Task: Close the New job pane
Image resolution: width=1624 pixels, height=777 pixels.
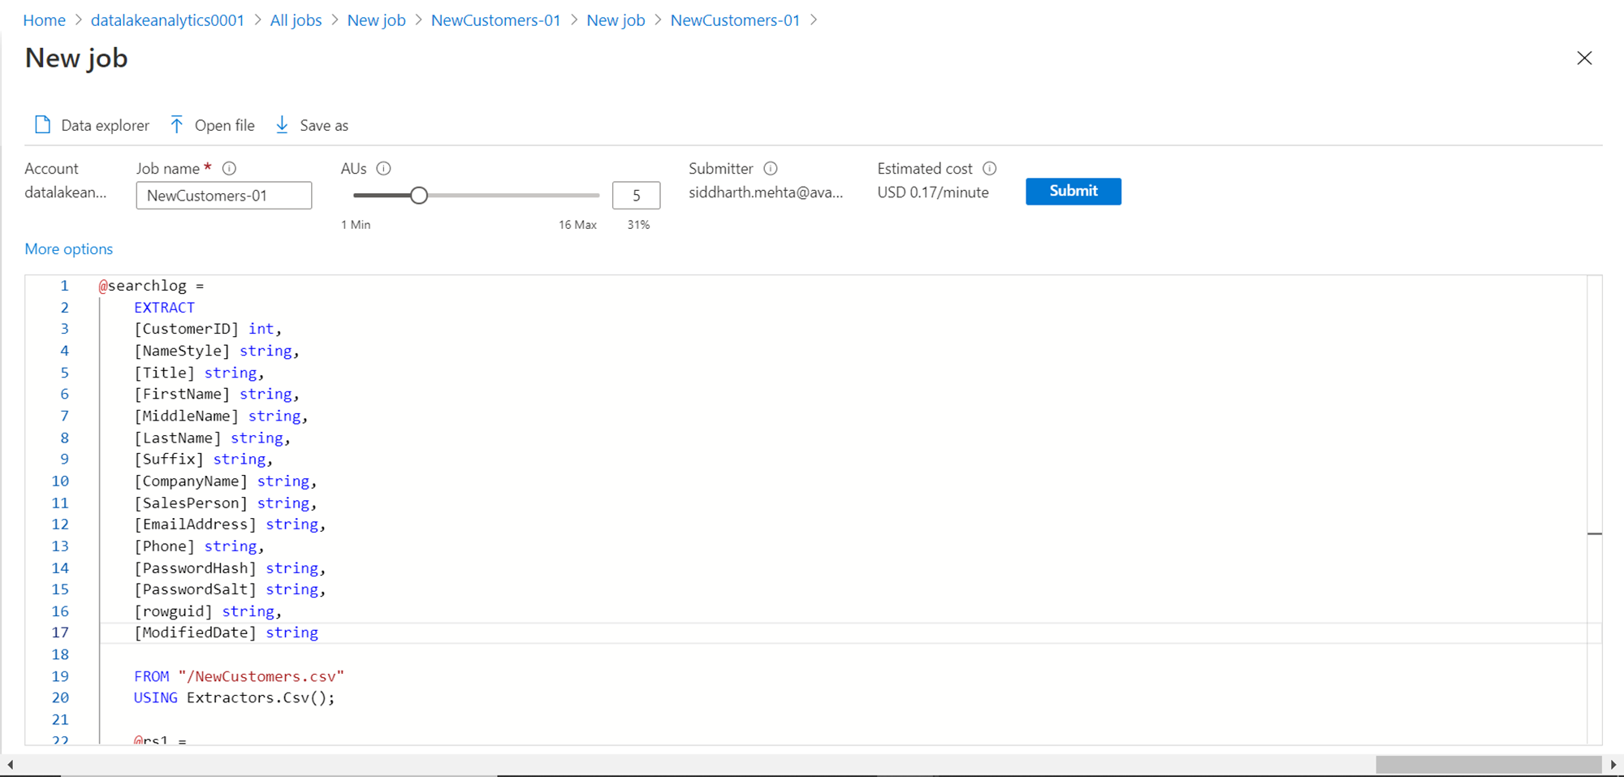Action: [1584, 58]
